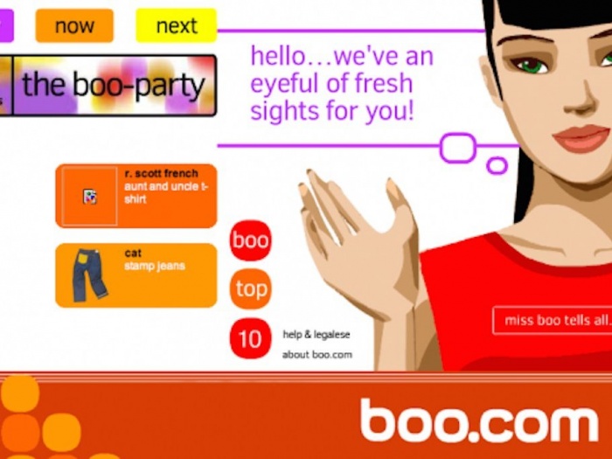This screenshot has height=459, width=612.
Task: Click the large purple speech bubble square
Action: (x=458, y=148)
